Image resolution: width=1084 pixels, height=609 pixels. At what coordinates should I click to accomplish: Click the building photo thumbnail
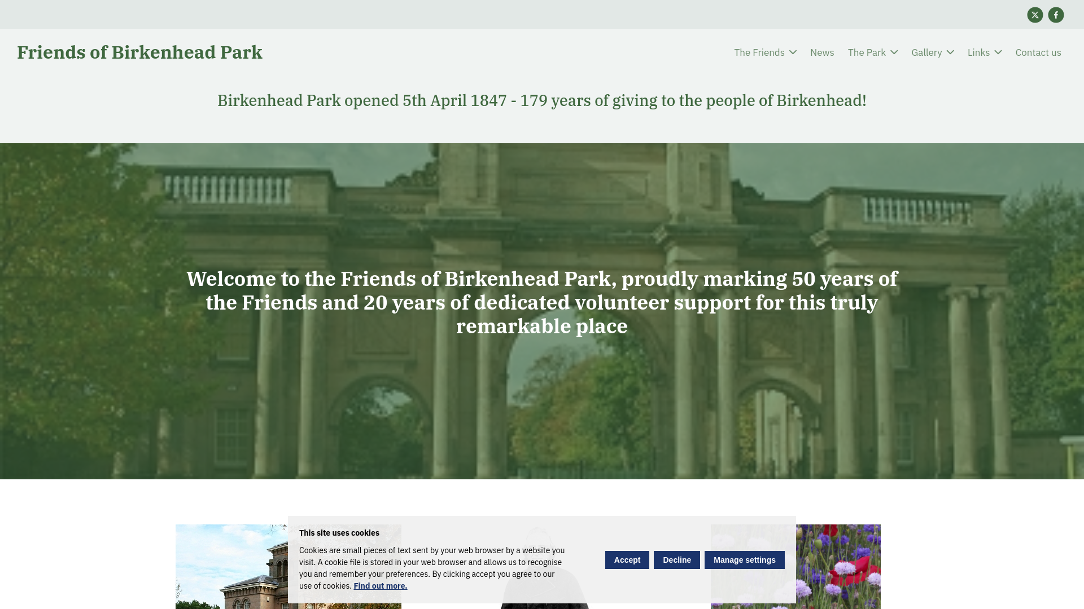pos(231,567)
